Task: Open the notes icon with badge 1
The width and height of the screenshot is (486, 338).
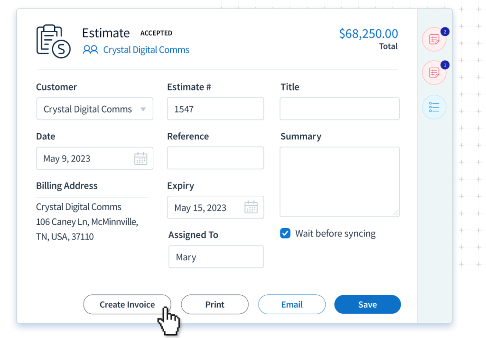Action: pyautogui.click(x=434, y=73)
